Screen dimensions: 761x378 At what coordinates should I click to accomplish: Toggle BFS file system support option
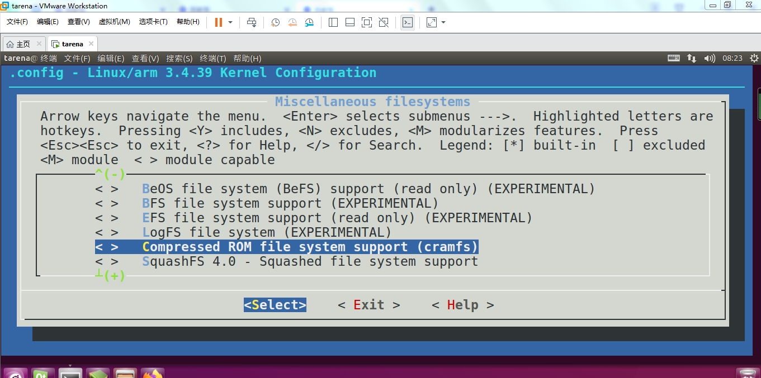pyautogui.click(x=267, y=203)
